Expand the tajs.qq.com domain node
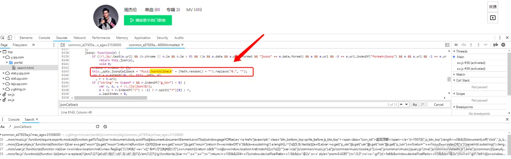This screenshot has width=511, height=159. (x=4, y=84)
